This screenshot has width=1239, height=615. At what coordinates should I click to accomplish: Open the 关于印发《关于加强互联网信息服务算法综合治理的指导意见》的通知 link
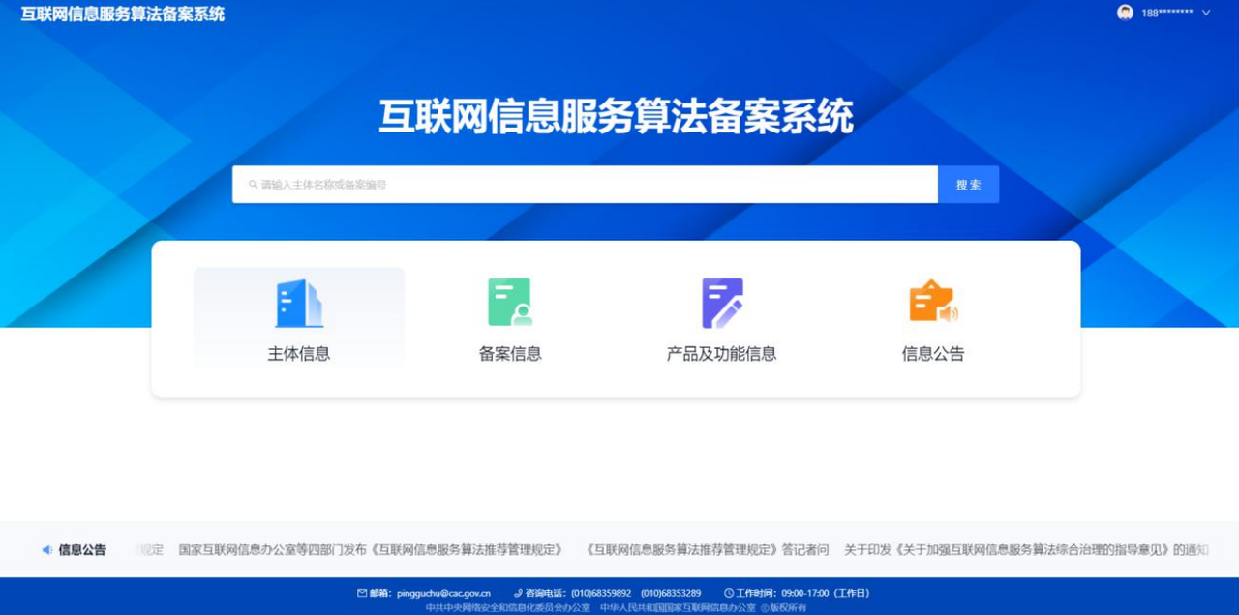[1026, 550]
